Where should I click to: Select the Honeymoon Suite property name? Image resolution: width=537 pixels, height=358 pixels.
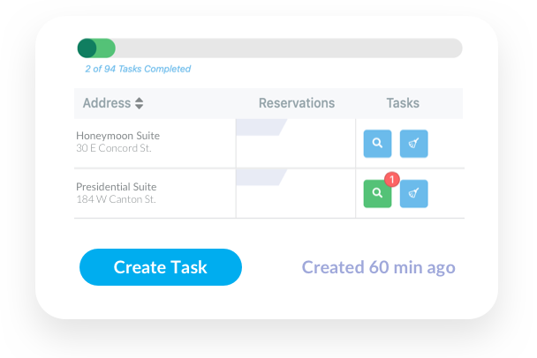pyautogui.click(x=117, y=136)
